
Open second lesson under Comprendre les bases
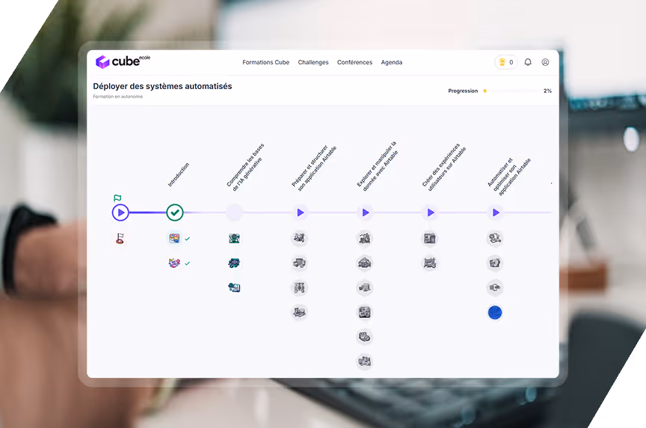235,263
